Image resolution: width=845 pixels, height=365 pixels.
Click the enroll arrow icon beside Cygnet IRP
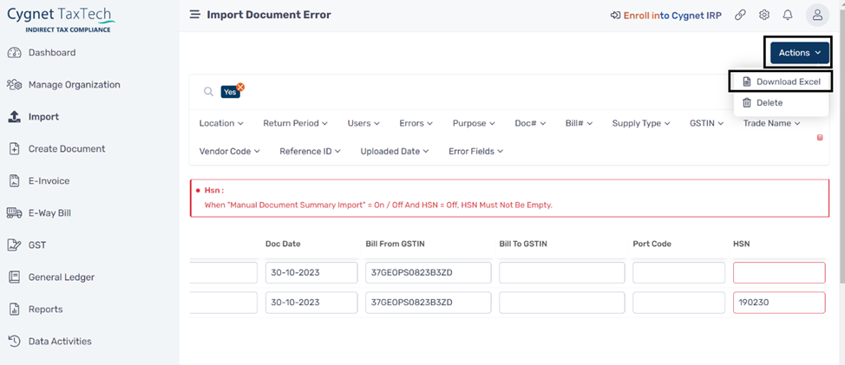[615, 15]
